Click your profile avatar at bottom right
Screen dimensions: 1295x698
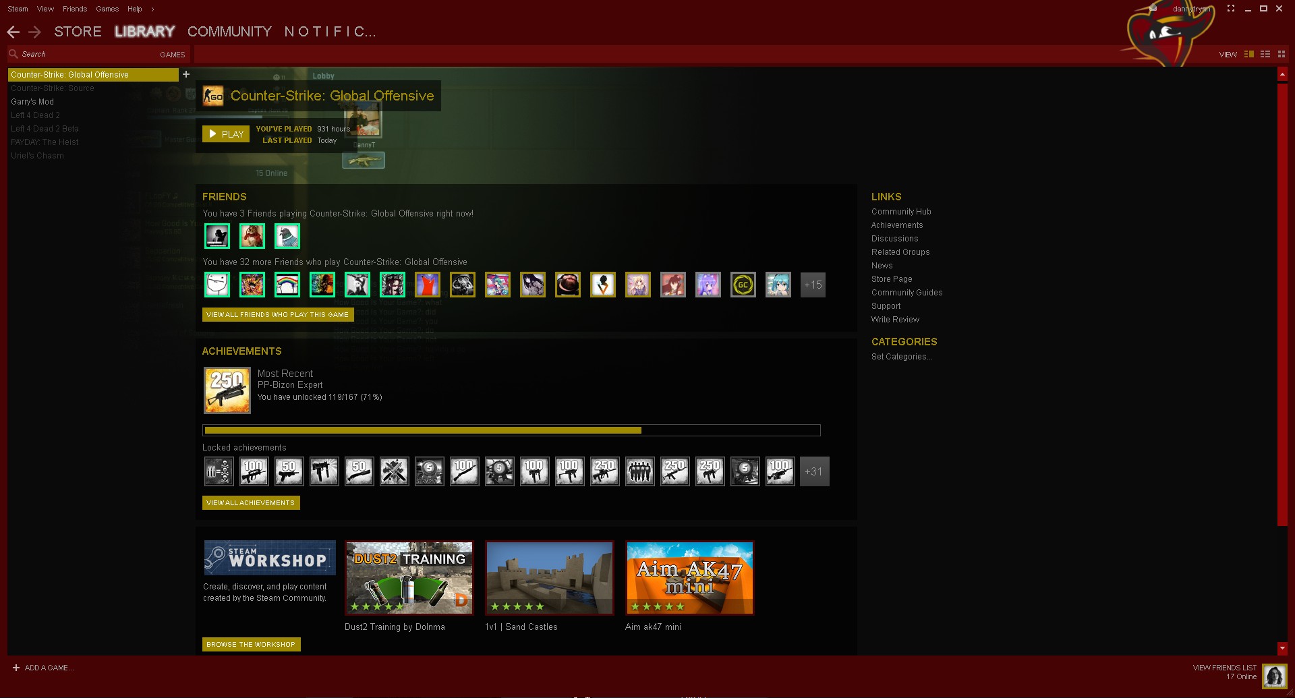[1275, 676]
